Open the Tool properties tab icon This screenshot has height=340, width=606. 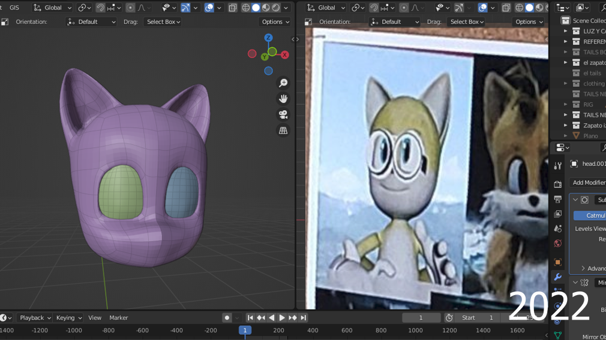(x=557, y=165)
